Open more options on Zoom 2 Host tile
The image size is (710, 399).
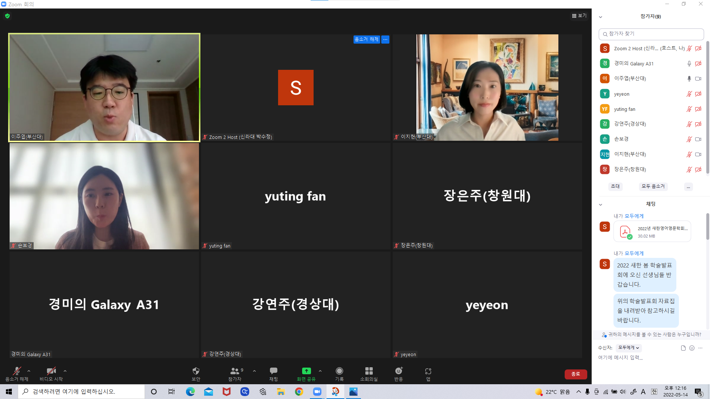tap(385, 39)
